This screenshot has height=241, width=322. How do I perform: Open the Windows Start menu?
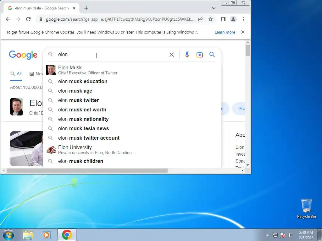click(8, 235)
